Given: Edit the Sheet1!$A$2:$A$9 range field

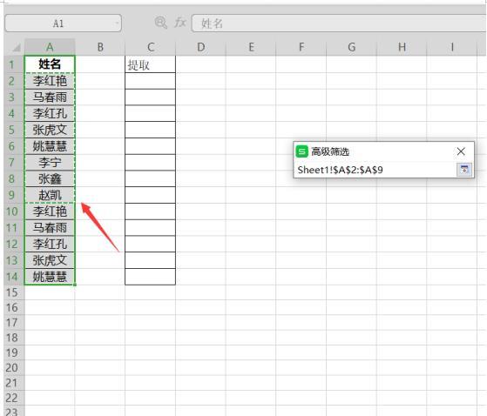Looking at the screenshot, I should (375, 170).
